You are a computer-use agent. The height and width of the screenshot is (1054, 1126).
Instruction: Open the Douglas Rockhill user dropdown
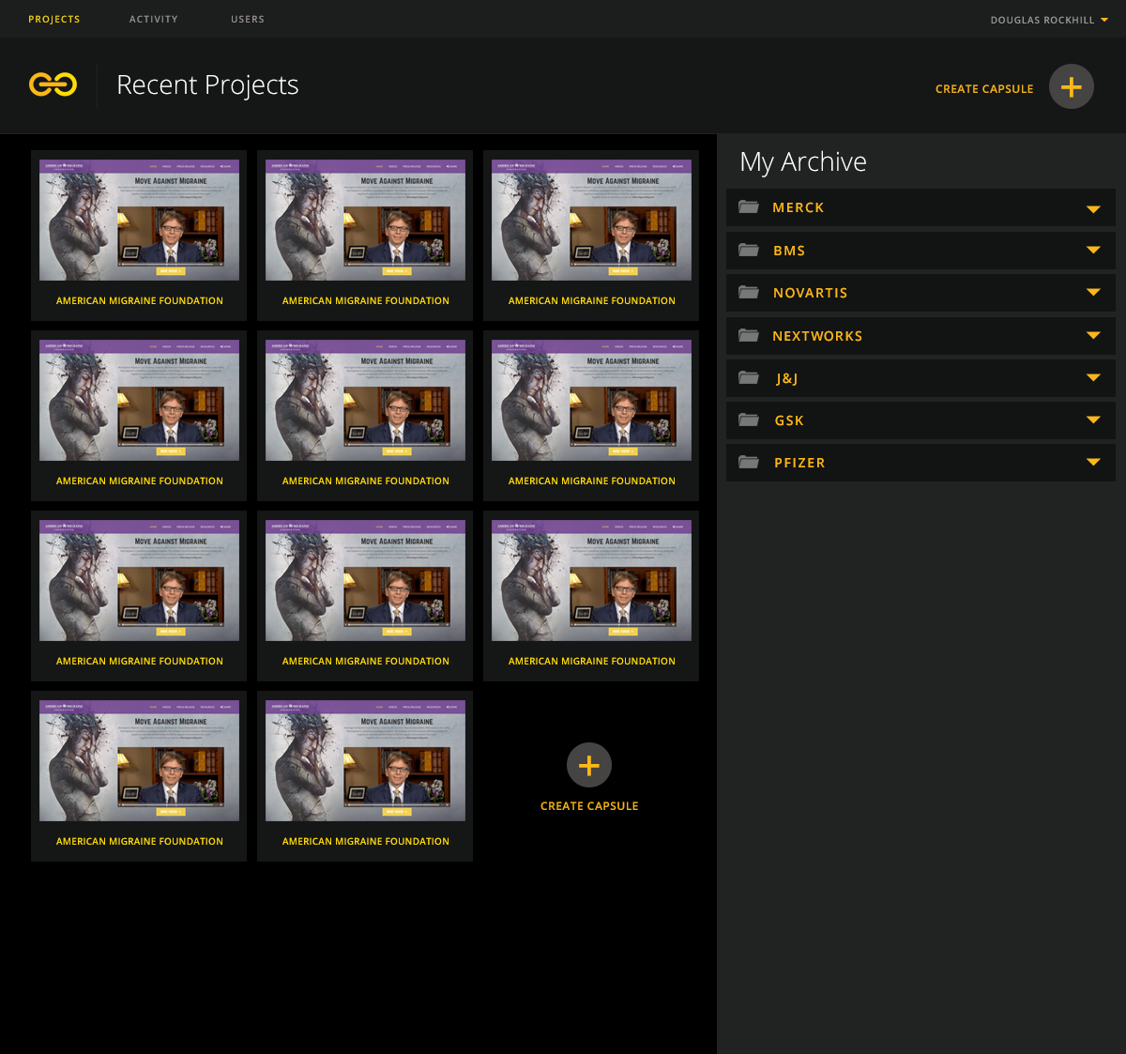1049,20
